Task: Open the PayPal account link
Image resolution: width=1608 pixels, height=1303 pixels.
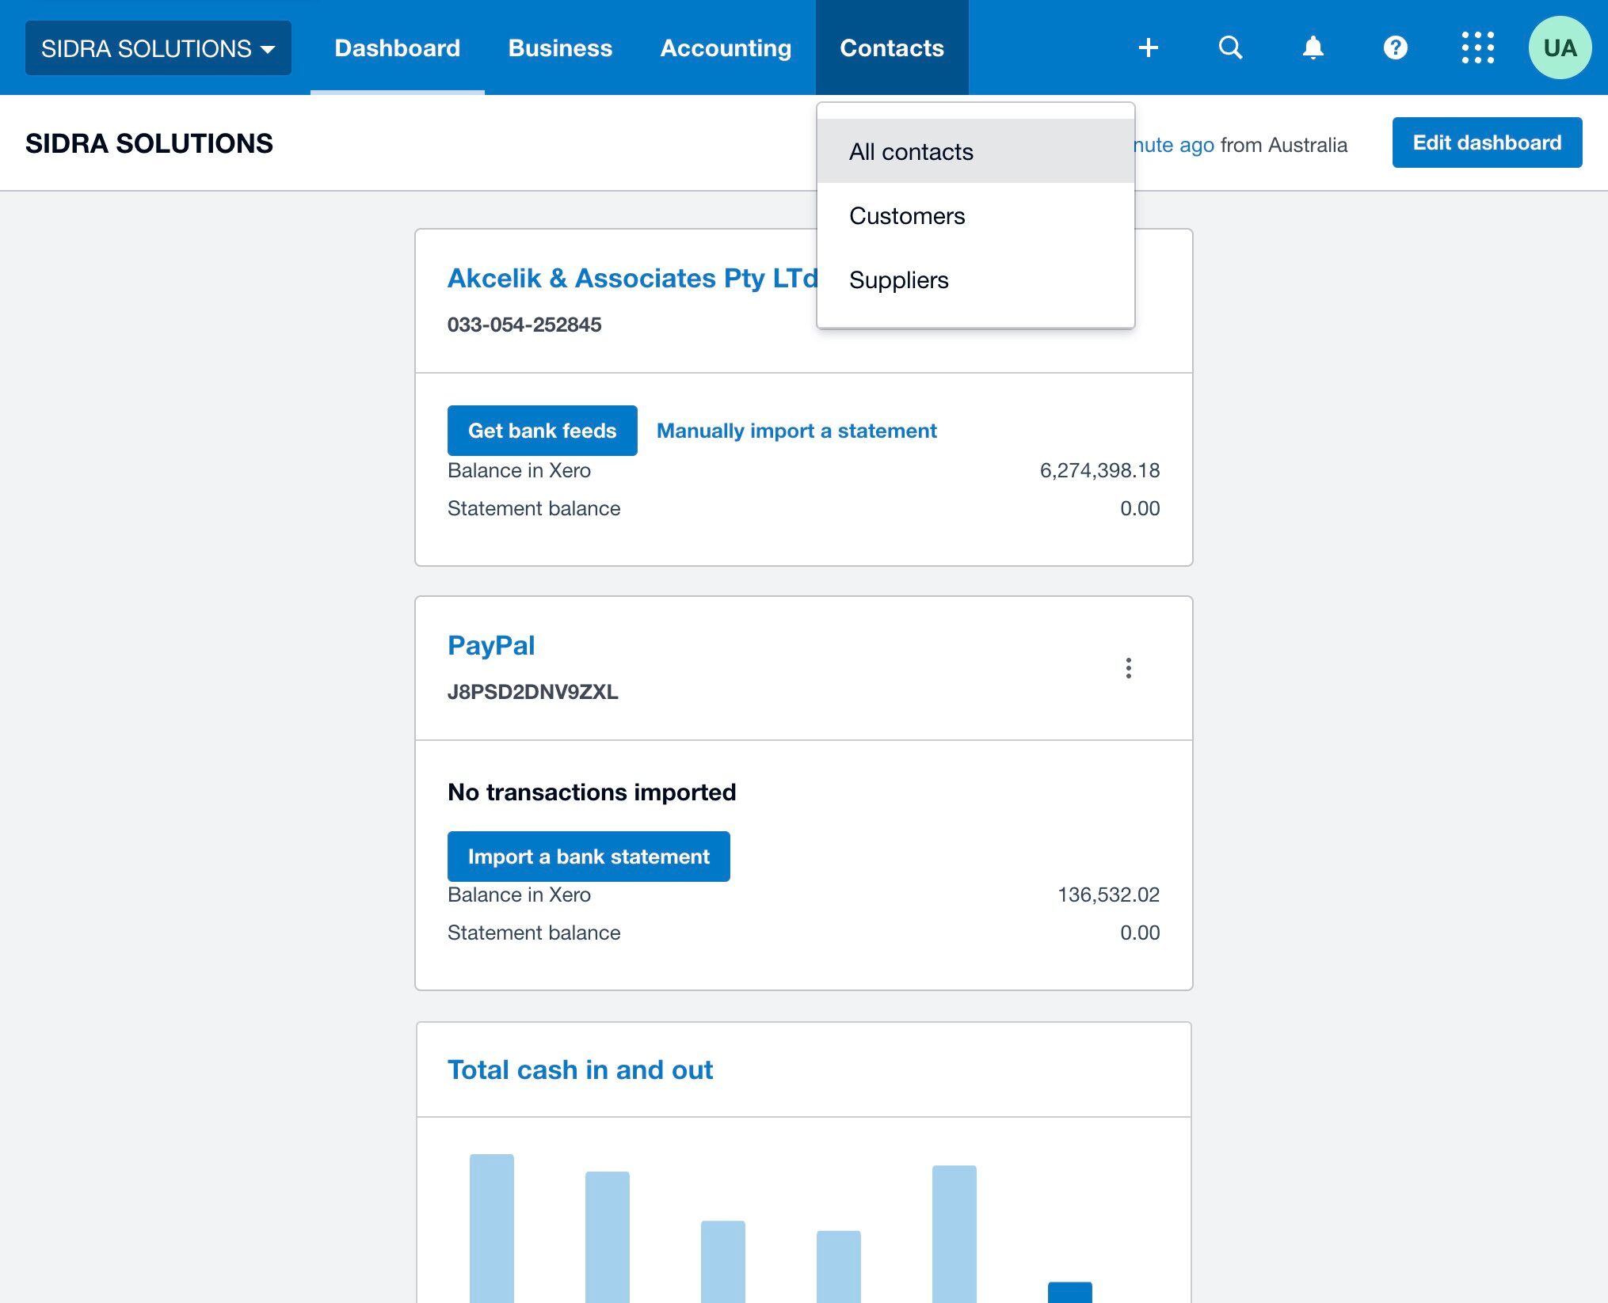Action: pos(491,645)
